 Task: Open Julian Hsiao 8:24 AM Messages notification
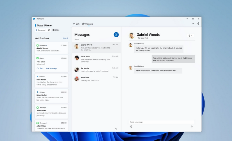click(51, 111)
